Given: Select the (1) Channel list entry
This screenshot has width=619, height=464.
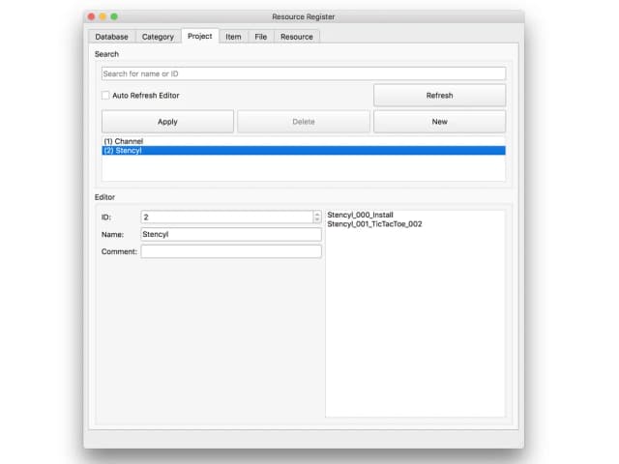Looking at the screenshot, I should (303, 141).
